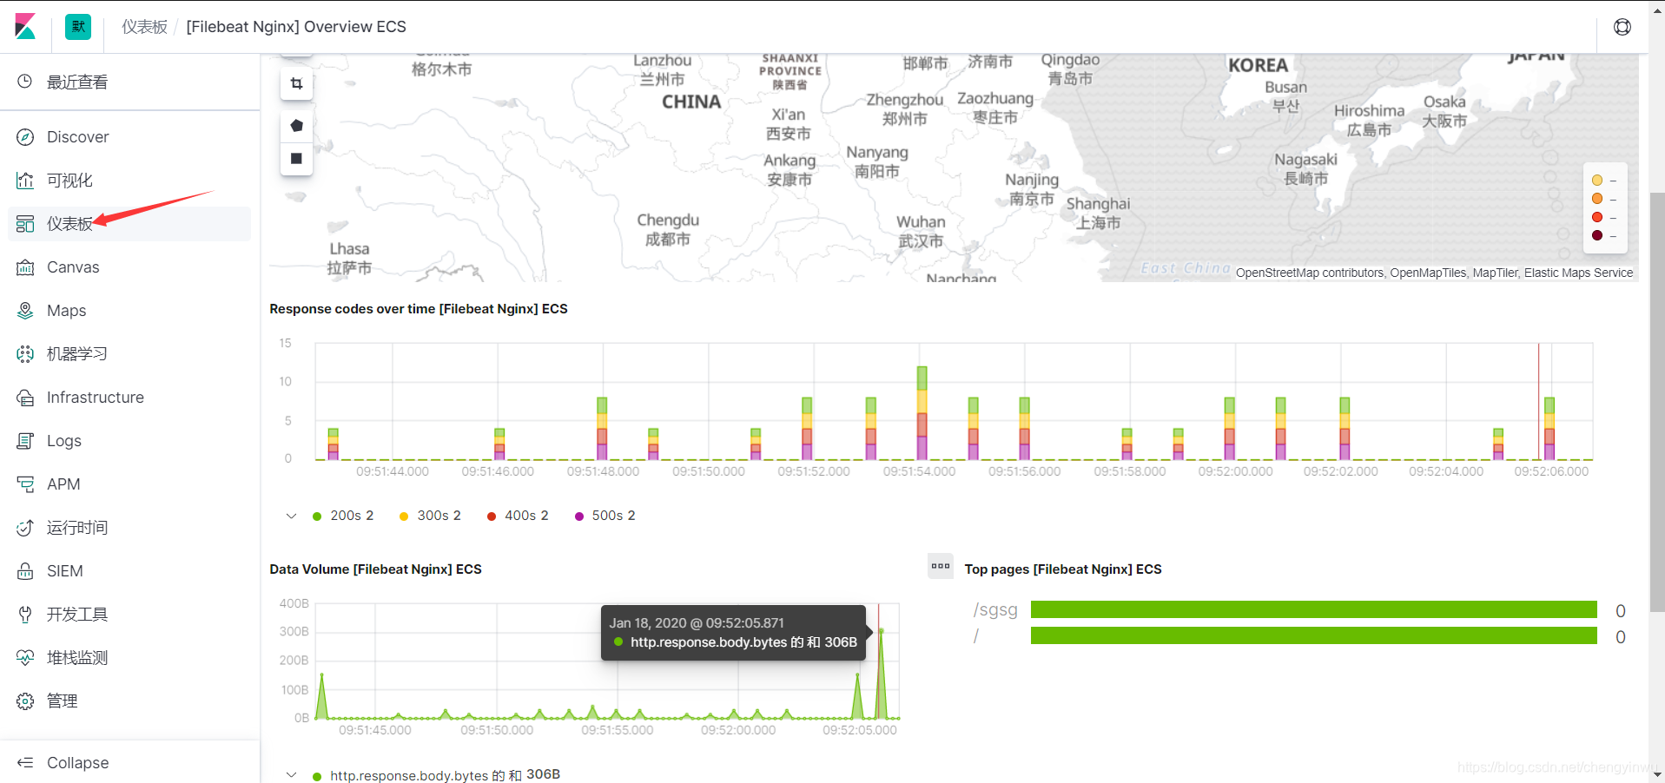Screen dimensions: 1665x783
Task: Click the SIEM label in sidebar
Action: point(65,571)
